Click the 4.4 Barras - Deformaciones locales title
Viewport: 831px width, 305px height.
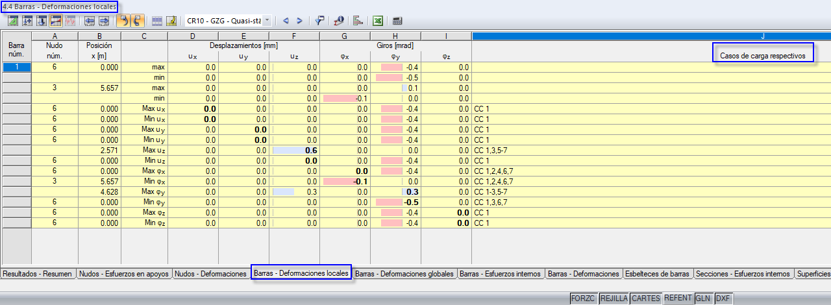pyautogui.click(x=60, y=6)
